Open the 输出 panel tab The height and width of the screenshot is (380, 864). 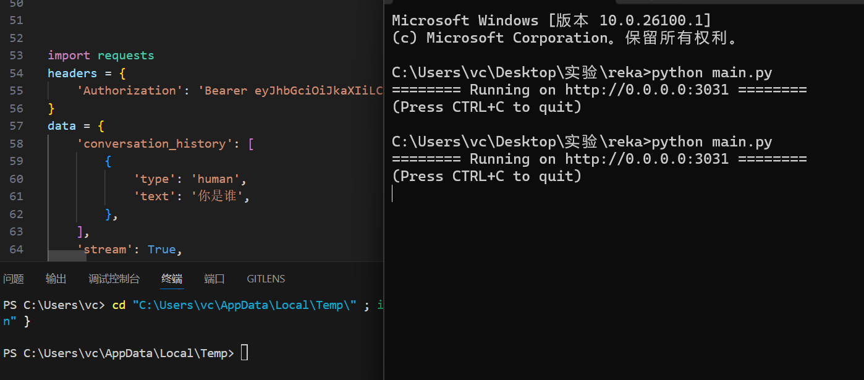[56, 279]
